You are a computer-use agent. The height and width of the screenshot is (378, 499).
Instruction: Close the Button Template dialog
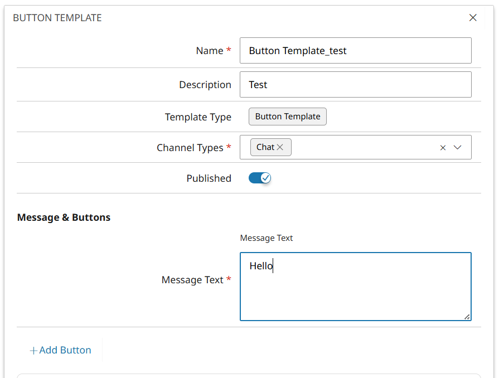coord(473,18)
